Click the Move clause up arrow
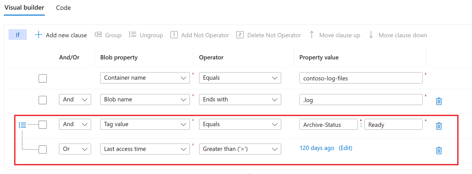This screenshot has width=472, height=174. click(x=312, y=35)
